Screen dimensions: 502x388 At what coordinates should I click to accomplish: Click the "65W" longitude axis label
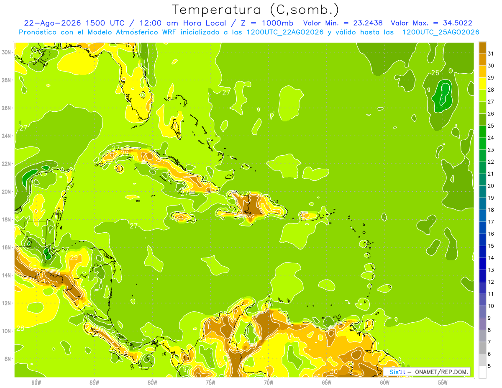tap(327, 383)
